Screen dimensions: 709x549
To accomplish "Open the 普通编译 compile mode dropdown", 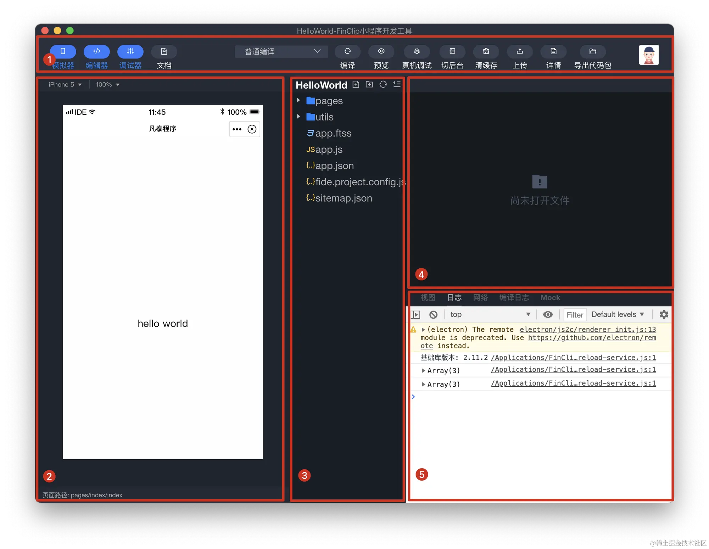I will pyautogui.click(x=281, y=51).
